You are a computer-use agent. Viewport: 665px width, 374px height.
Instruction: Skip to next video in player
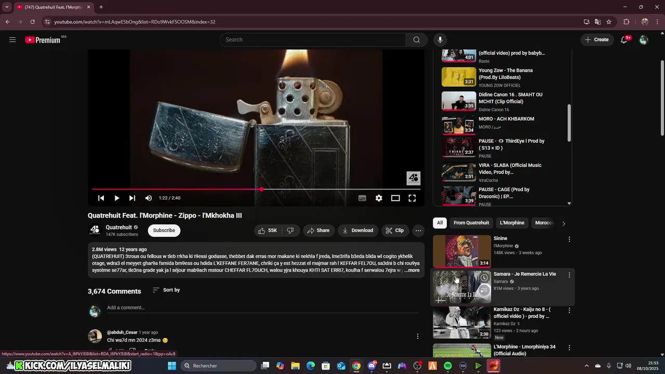(x=132, y=198)
